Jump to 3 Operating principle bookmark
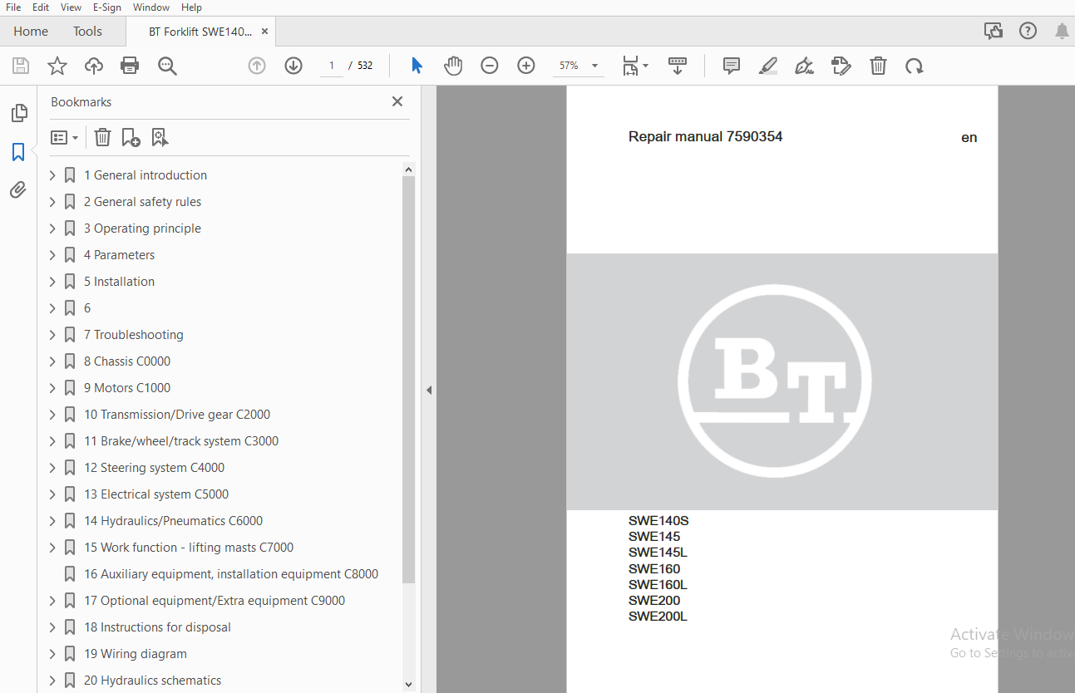Screen dimensions: 1075x693 click(x=142, y=229)
